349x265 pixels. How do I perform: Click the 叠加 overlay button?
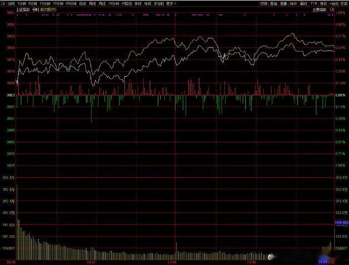tap(274, 4)
